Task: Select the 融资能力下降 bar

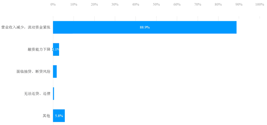Action: [x=56, y=49]
